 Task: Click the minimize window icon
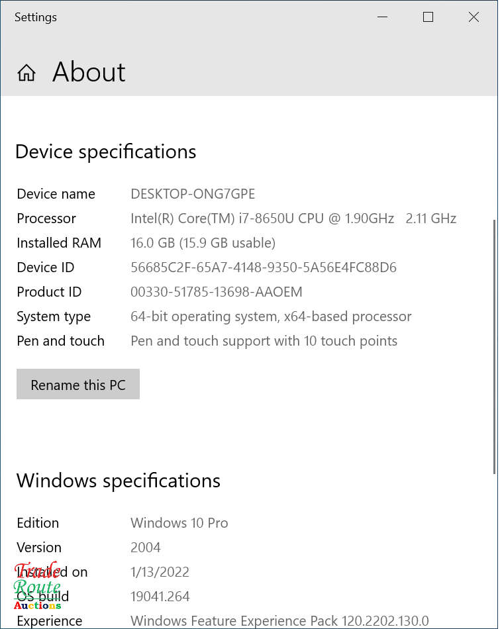382,18
